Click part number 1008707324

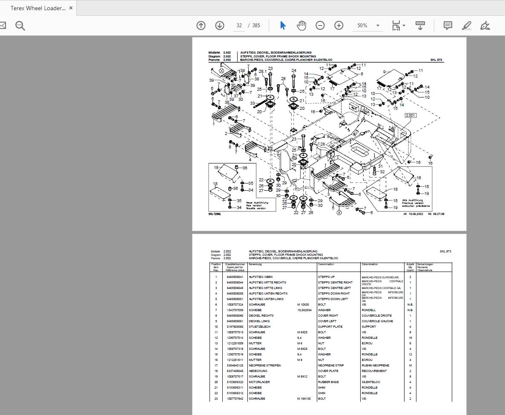(x=235, y=305)
